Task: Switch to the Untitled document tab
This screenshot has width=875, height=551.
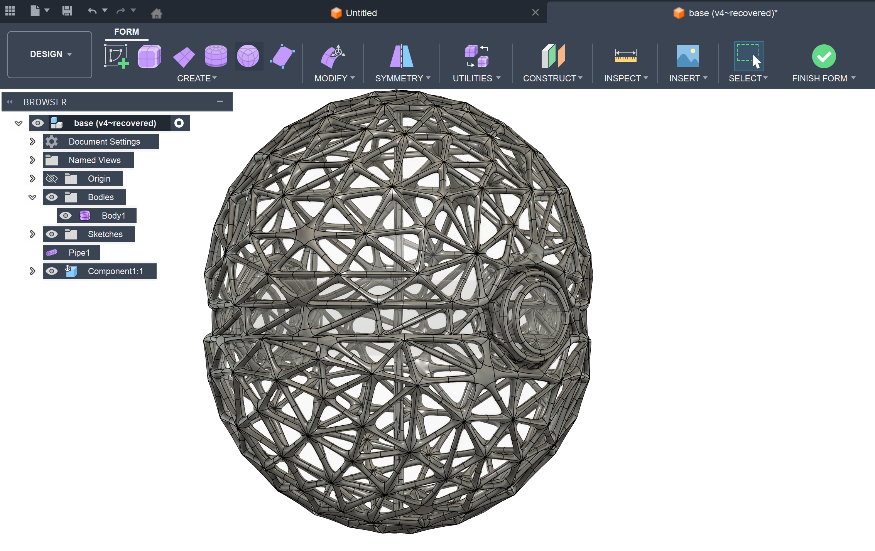Action: [x=361, y=13]
